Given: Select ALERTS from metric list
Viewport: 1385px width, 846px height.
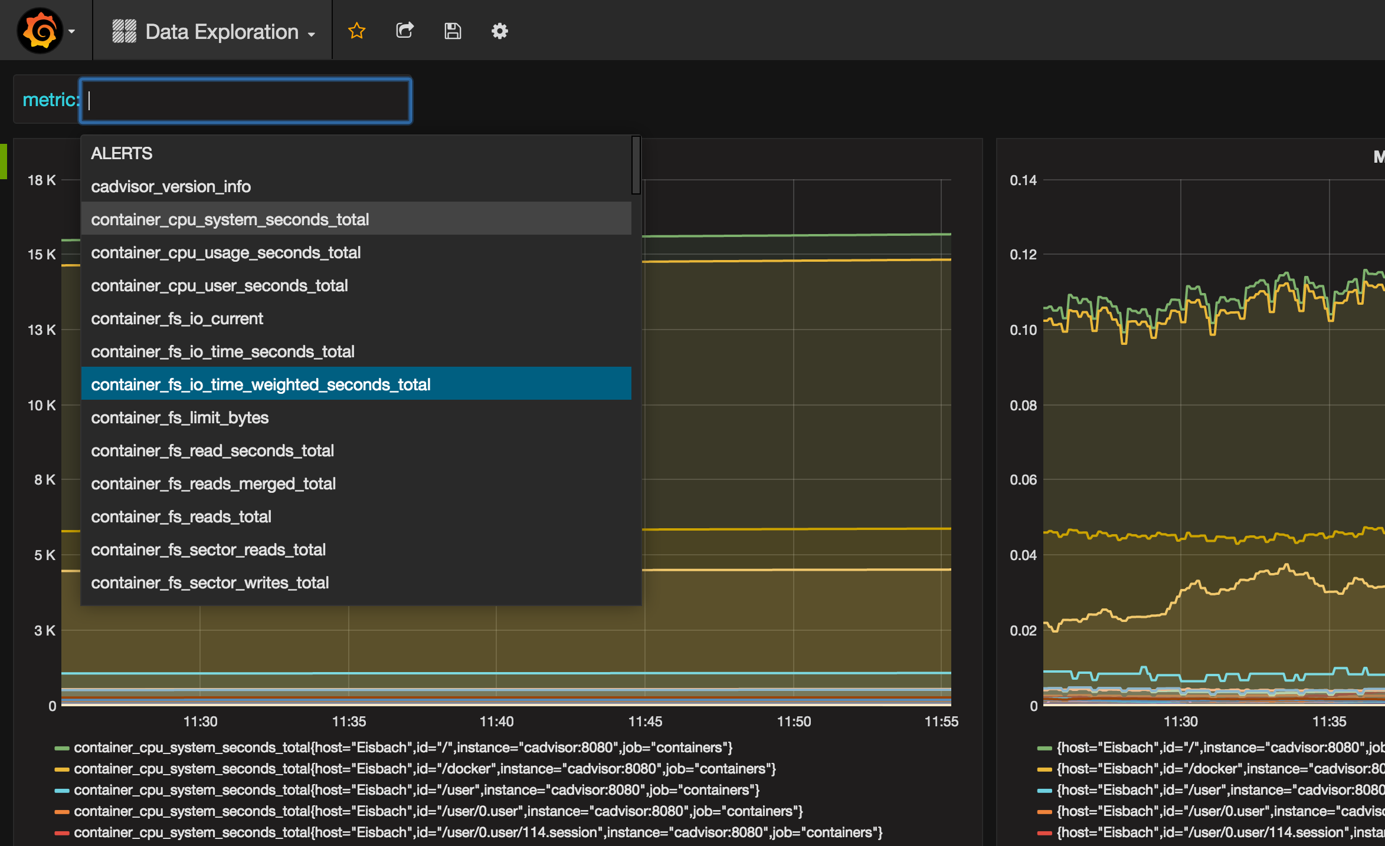Looking at the screenshot, I should 122,153.
